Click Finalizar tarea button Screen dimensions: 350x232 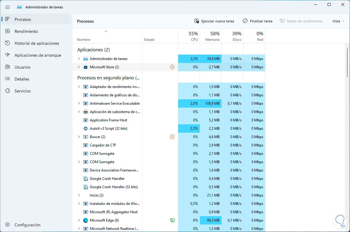258,21
